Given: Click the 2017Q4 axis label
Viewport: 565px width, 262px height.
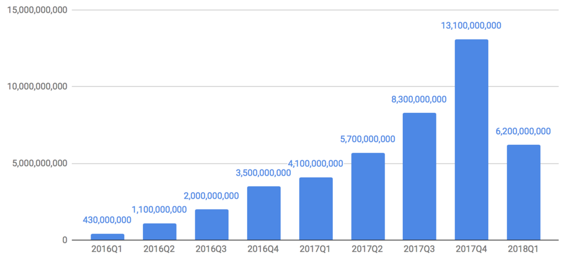Looking at the screenshot, I should pos(472,249).
